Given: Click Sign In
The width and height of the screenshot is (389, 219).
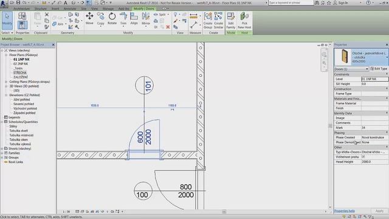Looking at the screenshot, I should click(343, 2).
